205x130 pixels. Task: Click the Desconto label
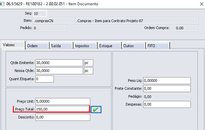tap(26, 117)
